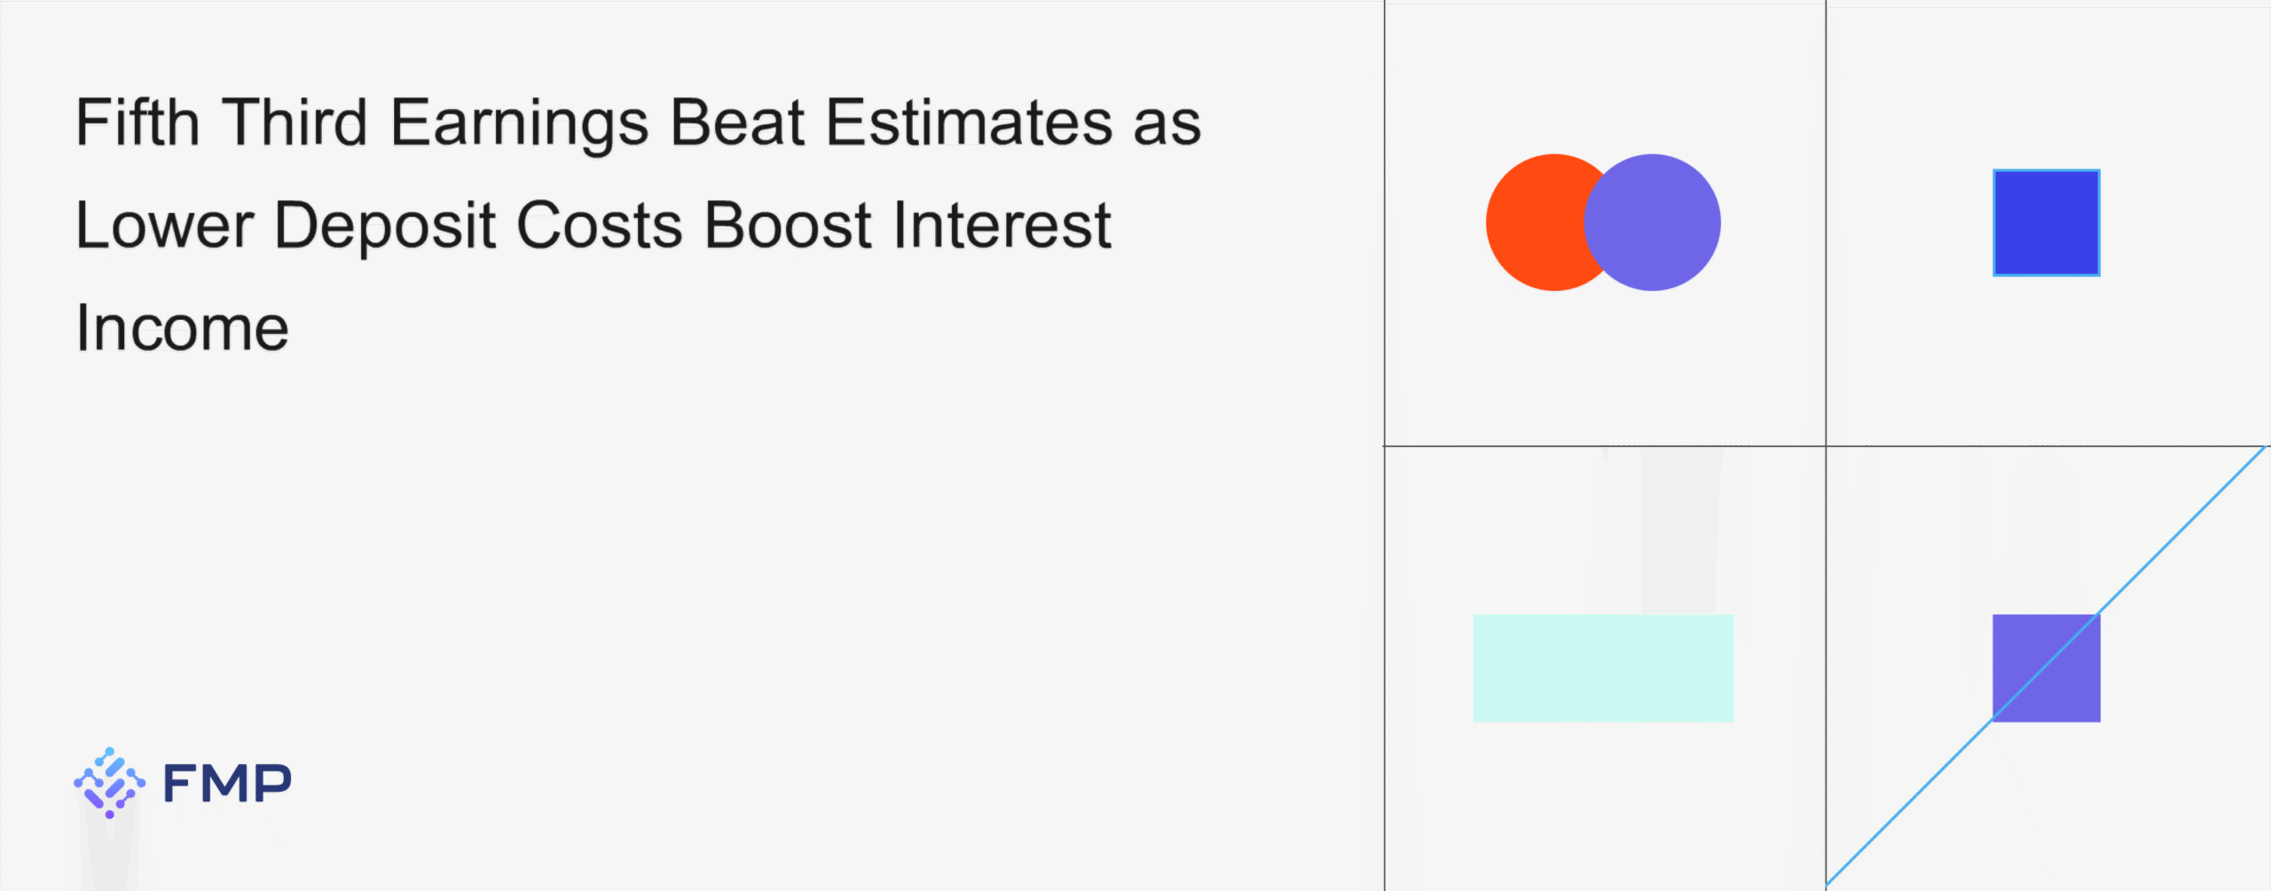The image size is (2271, 891).
Task: Select the blue square with light border
Action: (2046, 223)
